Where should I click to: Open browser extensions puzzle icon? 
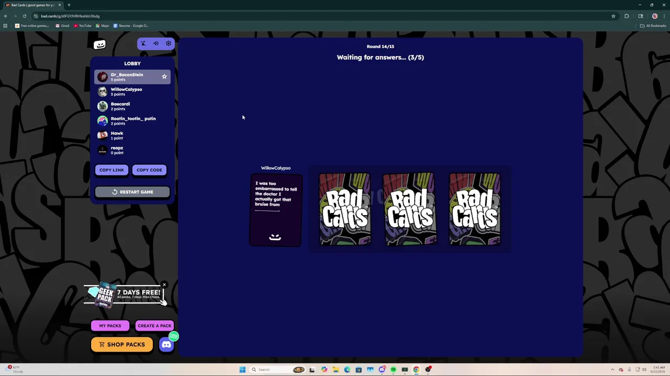(627, 16)
